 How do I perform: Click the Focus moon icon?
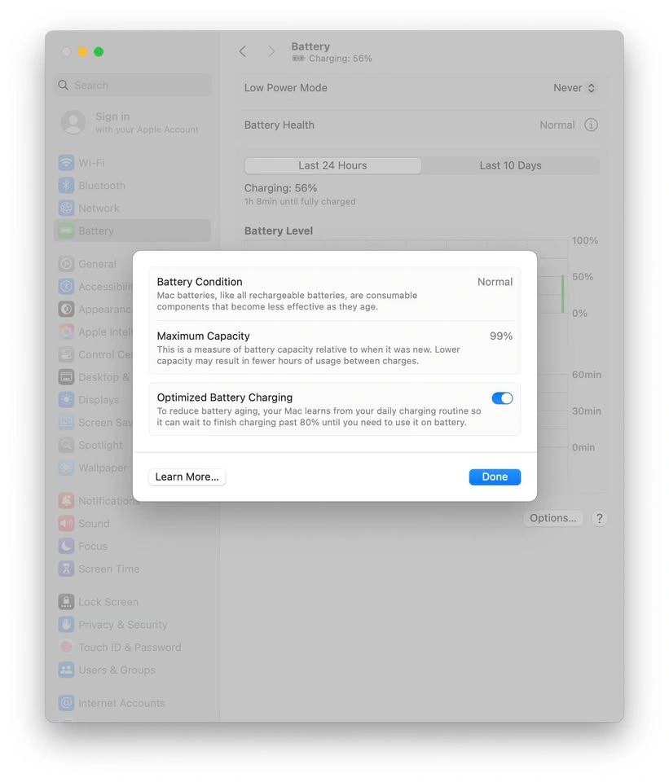(x=66, y=547)
